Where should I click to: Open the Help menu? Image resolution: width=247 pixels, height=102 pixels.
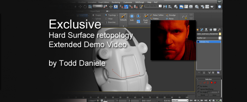click(x=149, y=2)
